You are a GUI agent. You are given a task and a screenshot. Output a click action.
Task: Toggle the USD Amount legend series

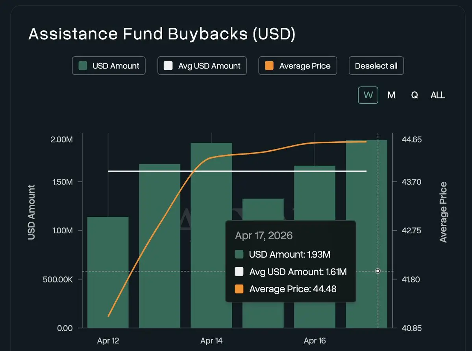109,66
